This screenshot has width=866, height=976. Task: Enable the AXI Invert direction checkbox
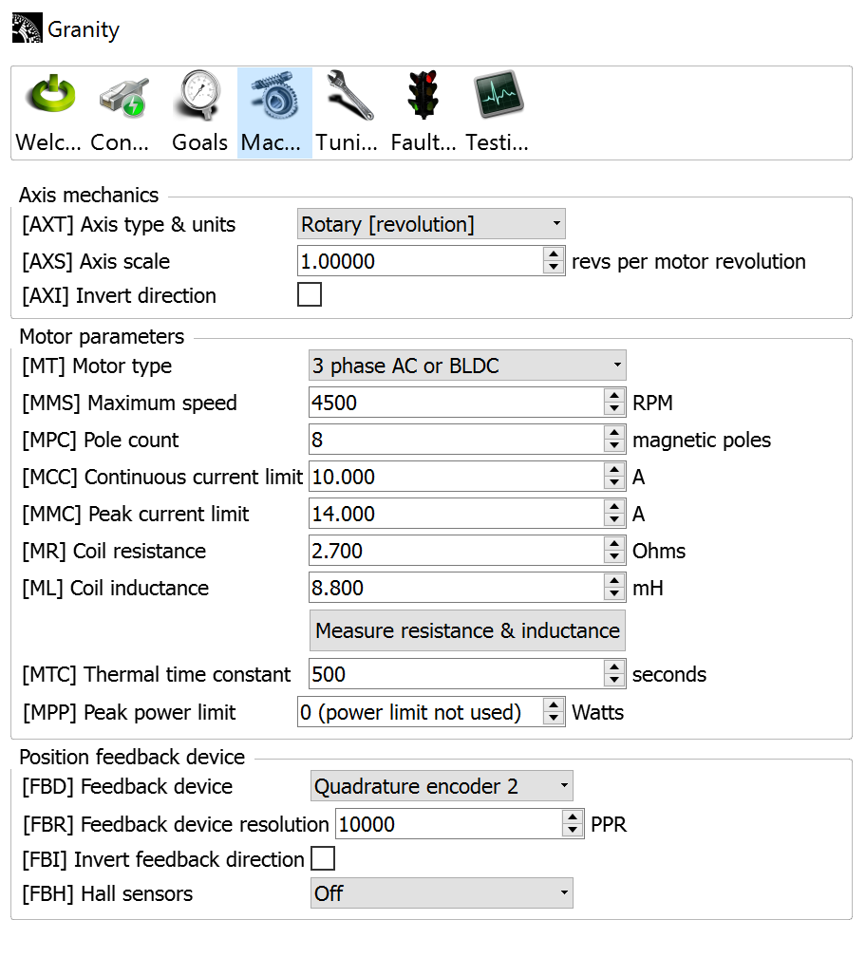310,295
